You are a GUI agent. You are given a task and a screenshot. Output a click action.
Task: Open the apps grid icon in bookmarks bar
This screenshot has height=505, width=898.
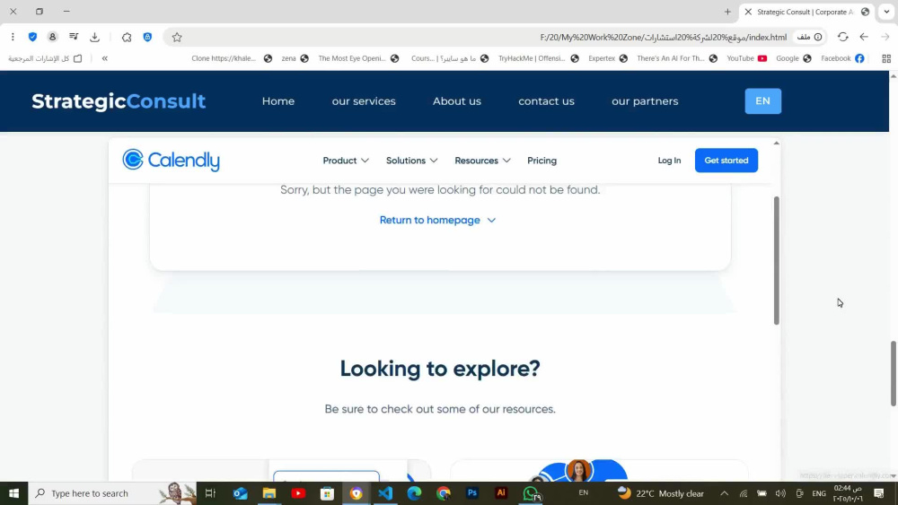[x=886, y=58]
